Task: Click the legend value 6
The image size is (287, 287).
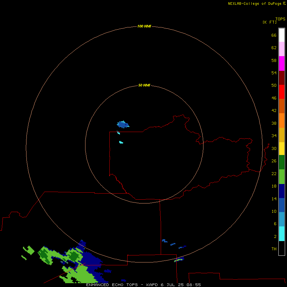Action: tap(275, 224)
